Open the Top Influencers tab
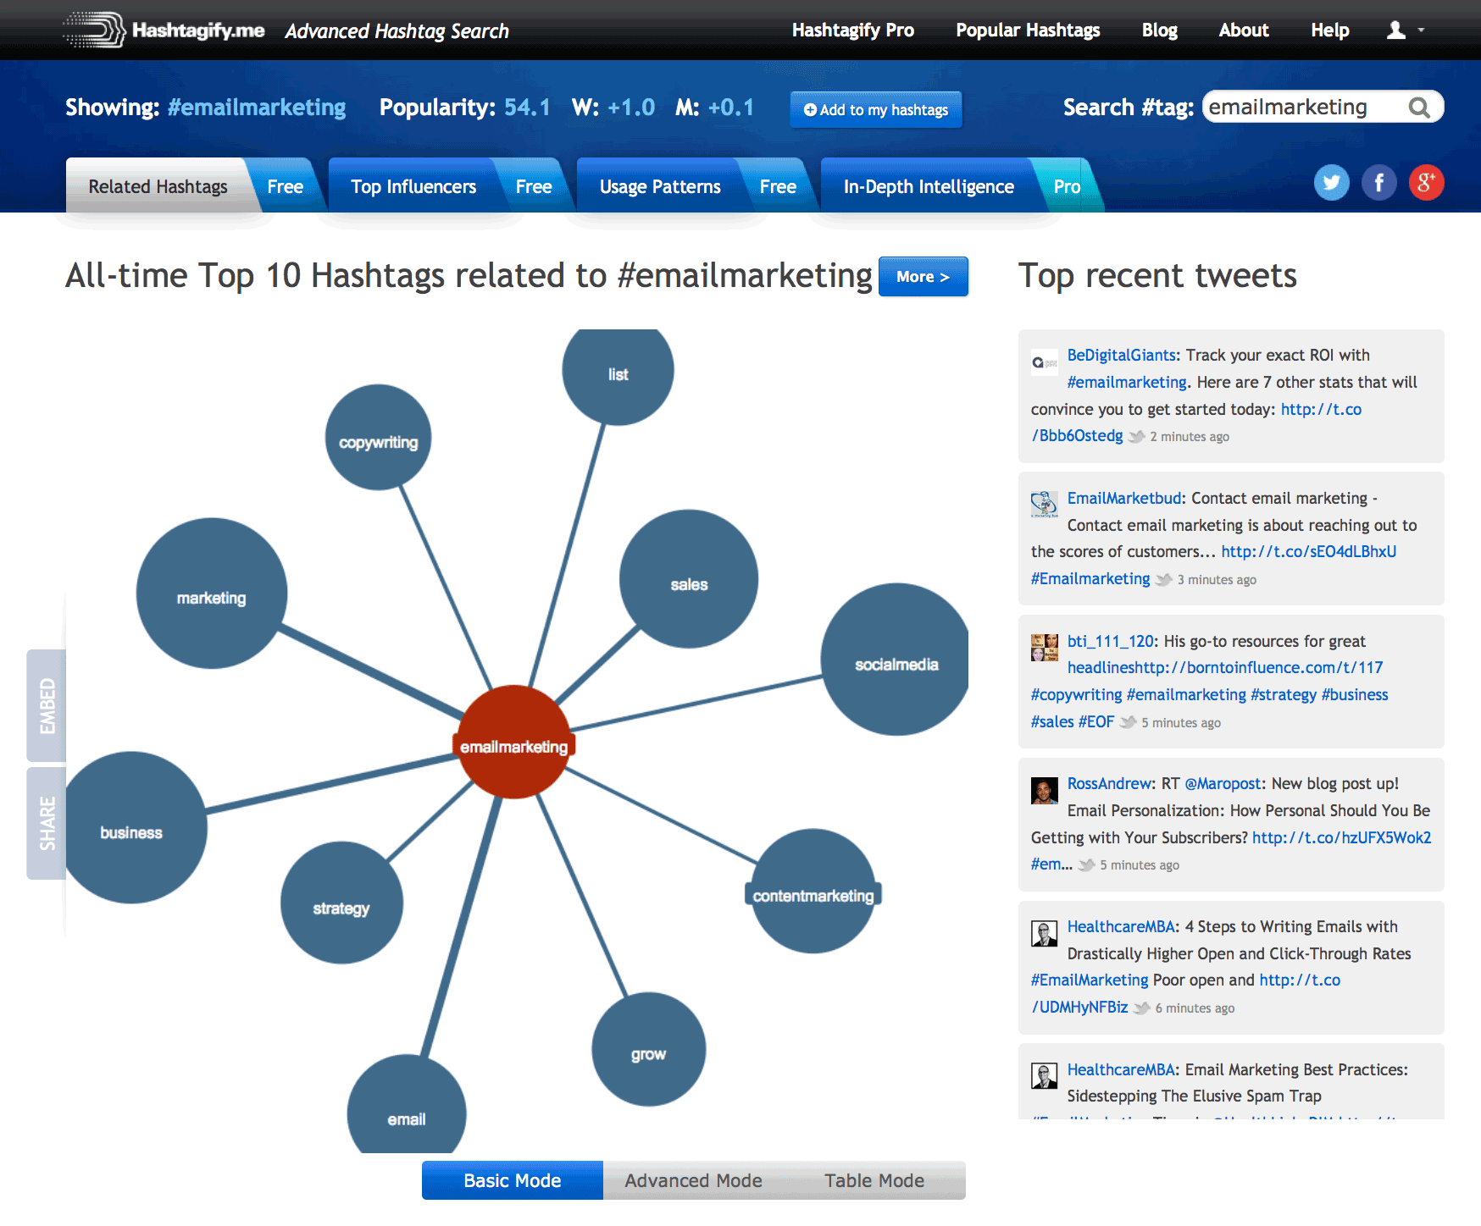The image size is (1481, 1226). [x=413, y=186]
